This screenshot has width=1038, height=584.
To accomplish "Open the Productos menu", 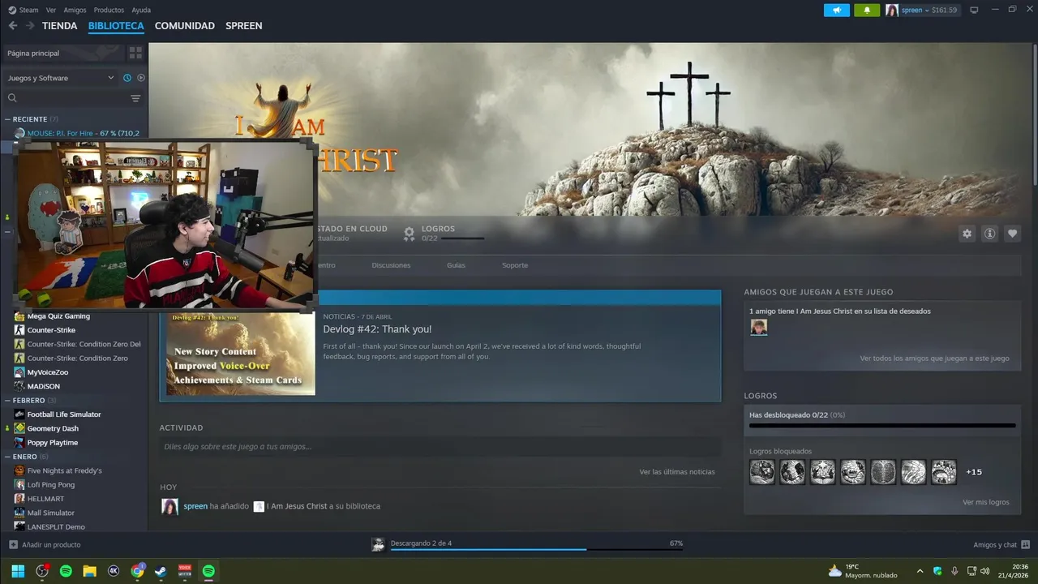I will (109, 10).
